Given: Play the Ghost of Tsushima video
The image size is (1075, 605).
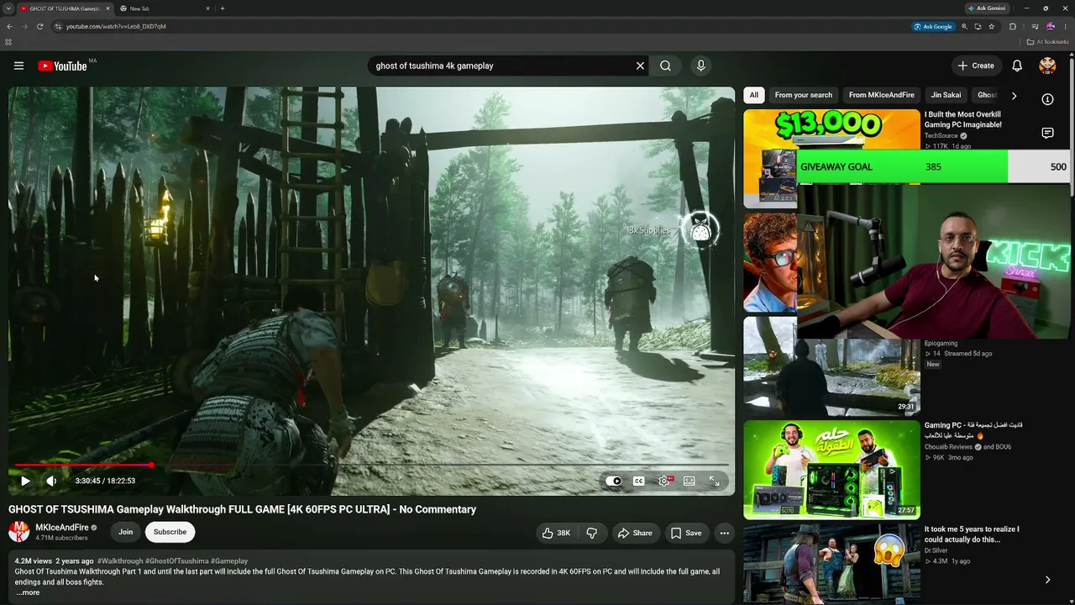Looking at the screenshot, I should coord(25,481).
